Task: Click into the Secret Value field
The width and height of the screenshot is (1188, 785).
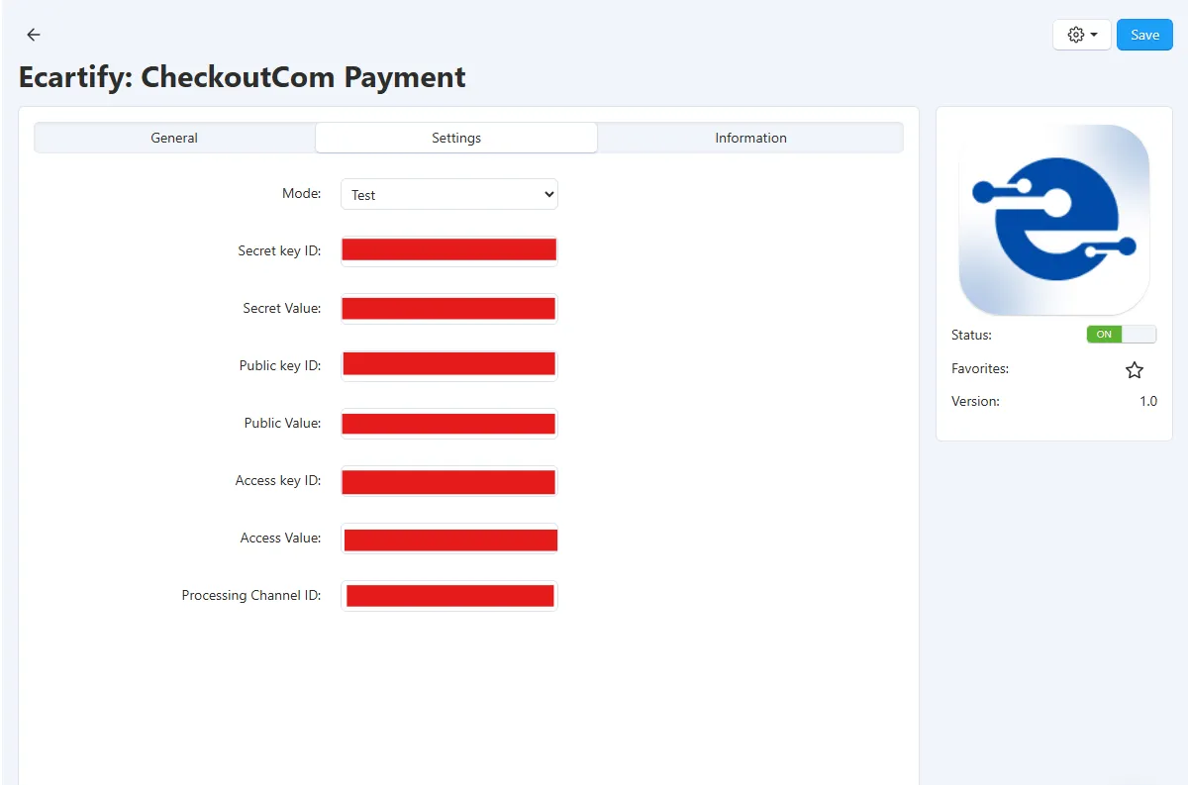Action: pyautogui.click(x=449, y=308)
